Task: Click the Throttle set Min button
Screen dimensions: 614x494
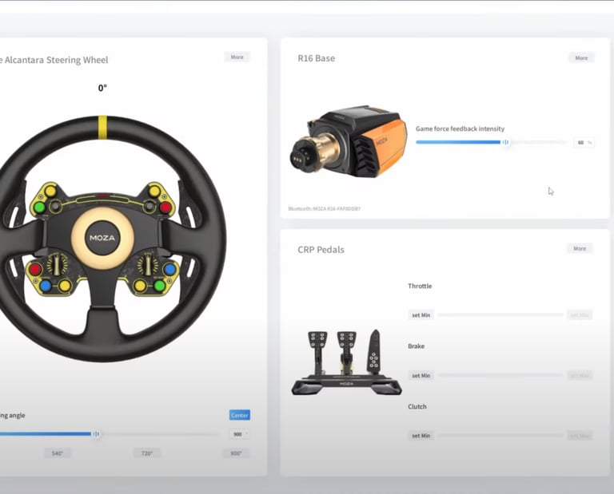Action: (421, 315)
